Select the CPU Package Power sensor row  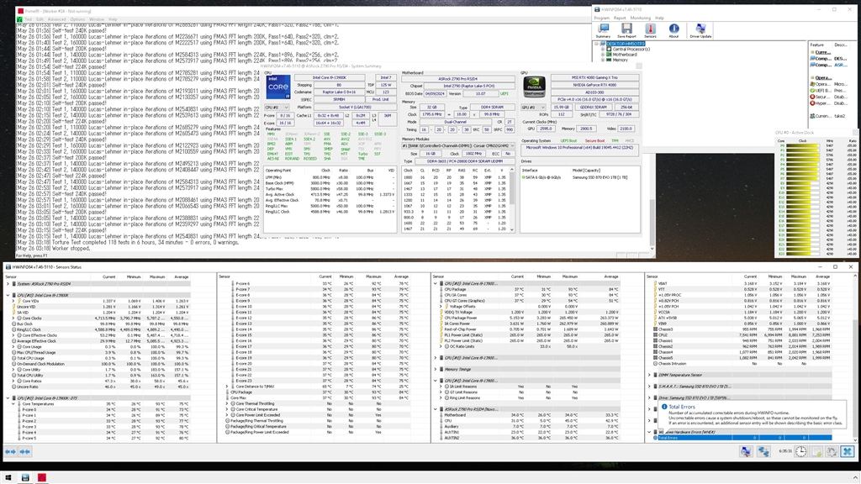click(x=529, y=318)
